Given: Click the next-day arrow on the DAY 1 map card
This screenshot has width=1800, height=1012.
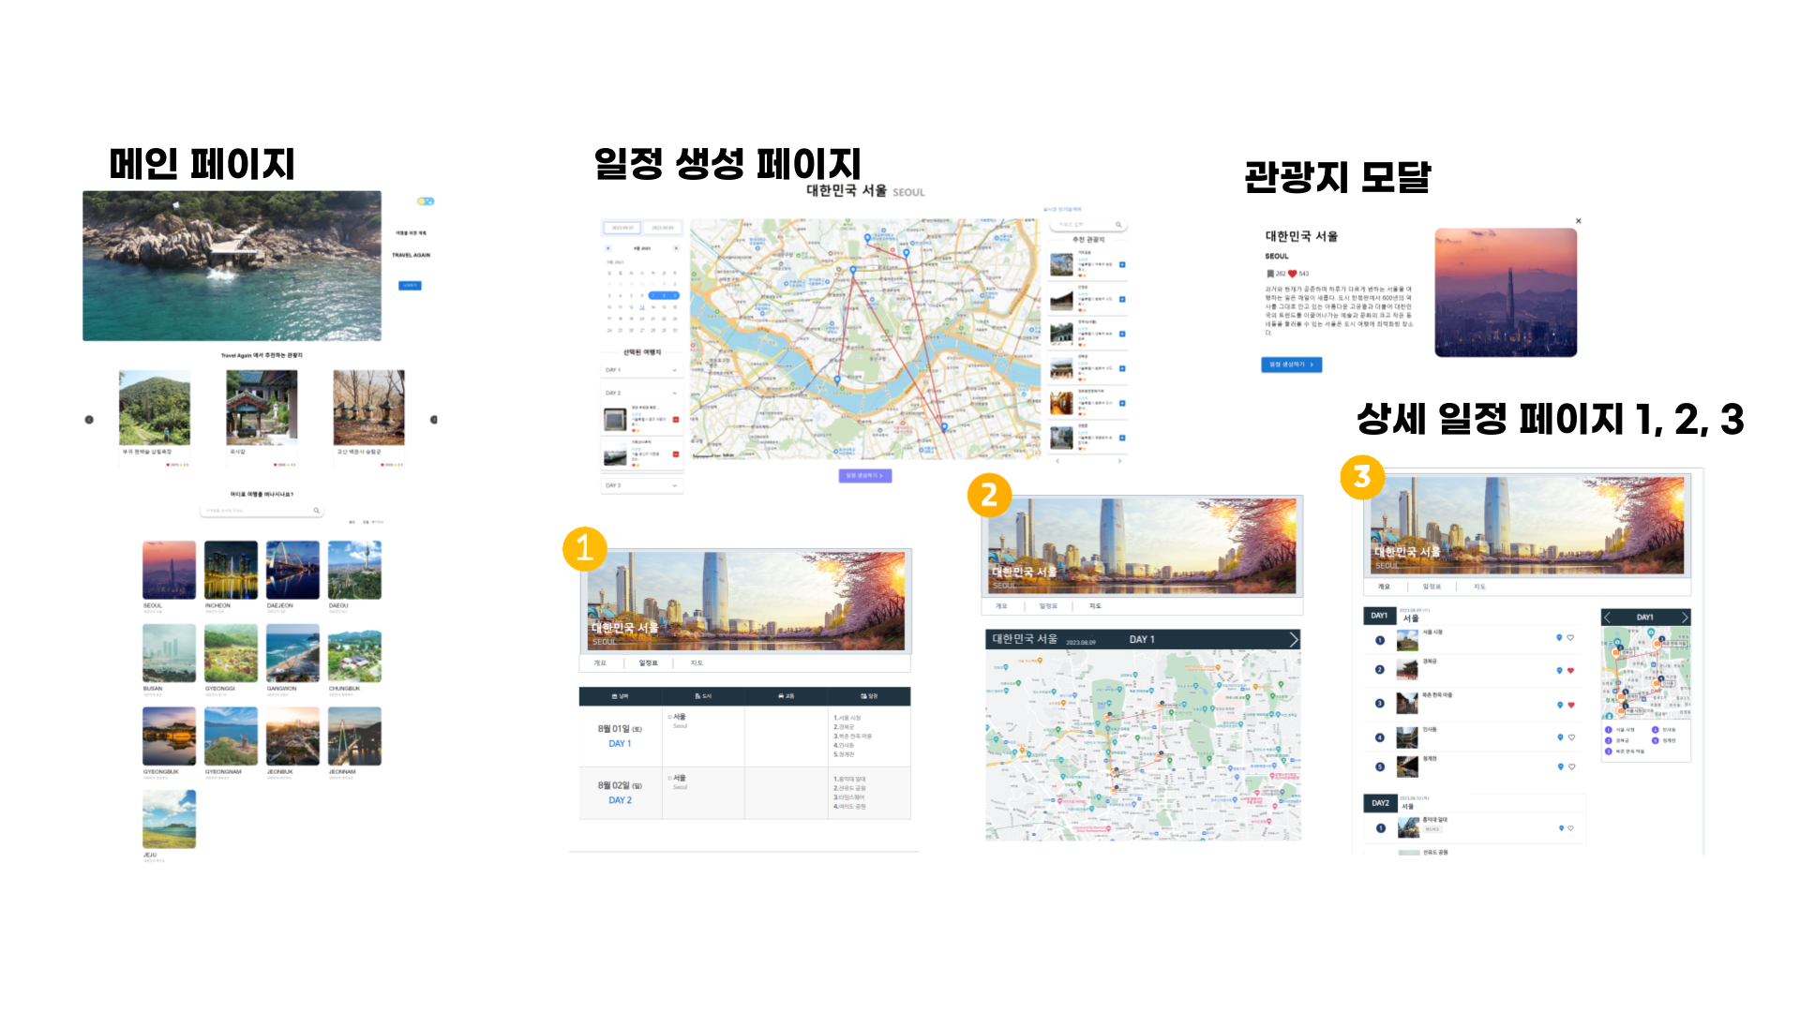Looking at the screenshot, I should pyautogui.click(x=1294, y=638).
